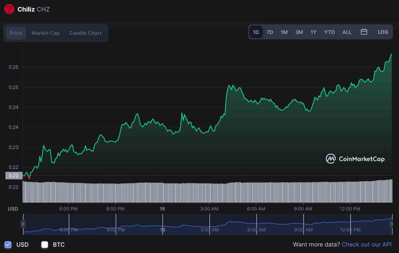Select the 1D time range button
This screenshot has height=253, width=399.
tap(256, 32)
